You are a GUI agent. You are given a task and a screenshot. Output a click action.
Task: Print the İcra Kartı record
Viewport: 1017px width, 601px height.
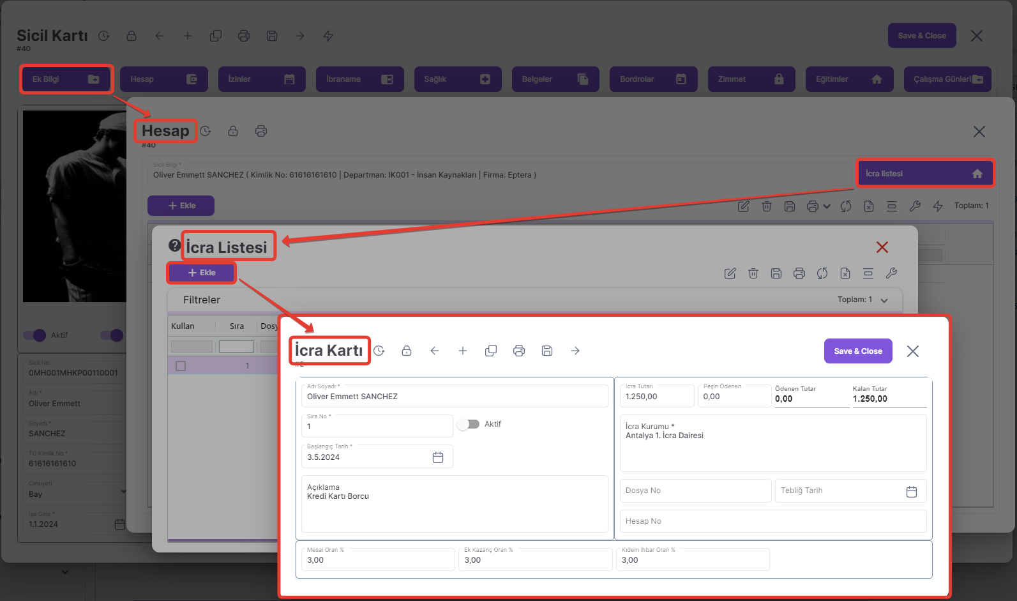(x=519, y=351)
